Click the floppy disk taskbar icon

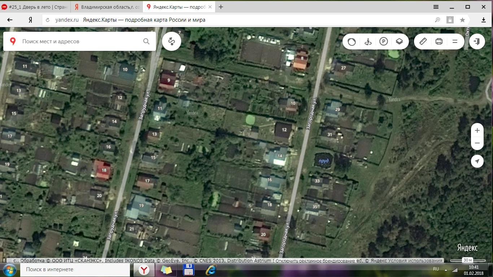click(189, 270)
